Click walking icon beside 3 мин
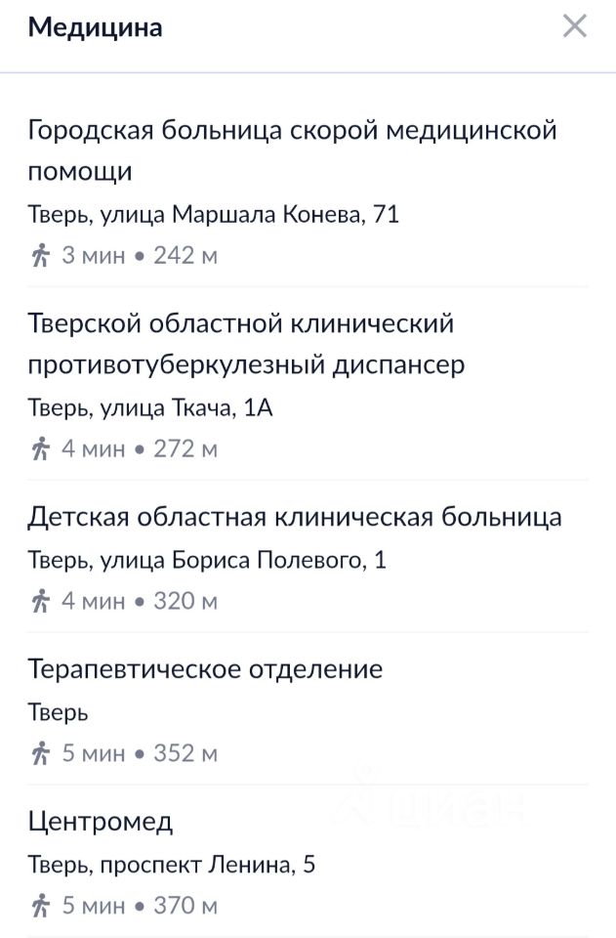 (40, 256)
